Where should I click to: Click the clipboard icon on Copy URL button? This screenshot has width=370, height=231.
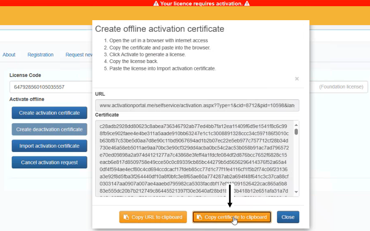pos(127,217)
